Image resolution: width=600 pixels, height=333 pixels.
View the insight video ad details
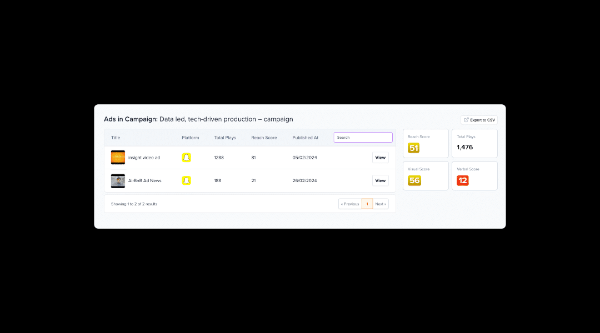point(380,157)
